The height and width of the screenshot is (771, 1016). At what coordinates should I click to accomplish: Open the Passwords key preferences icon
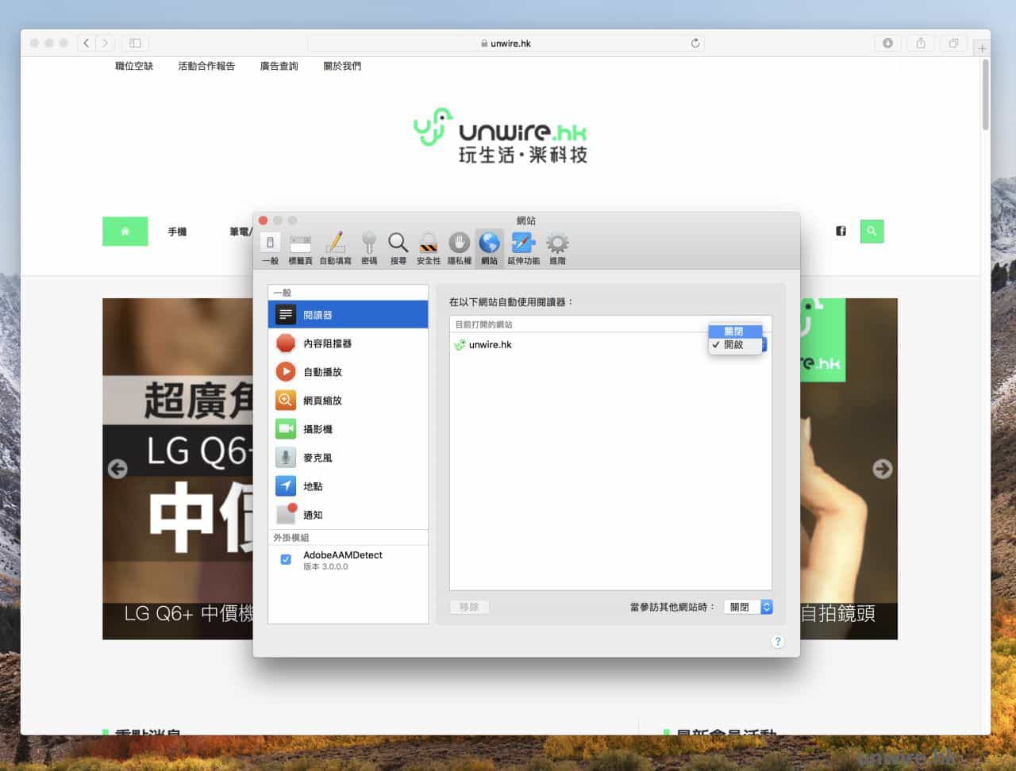[369, 247]
